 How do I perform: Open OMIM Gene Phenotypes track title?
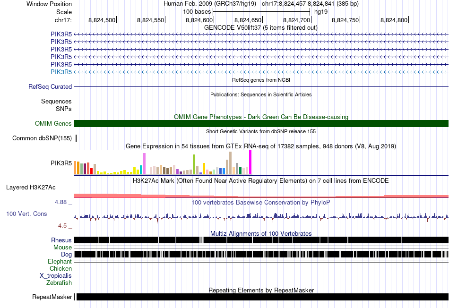261,117
